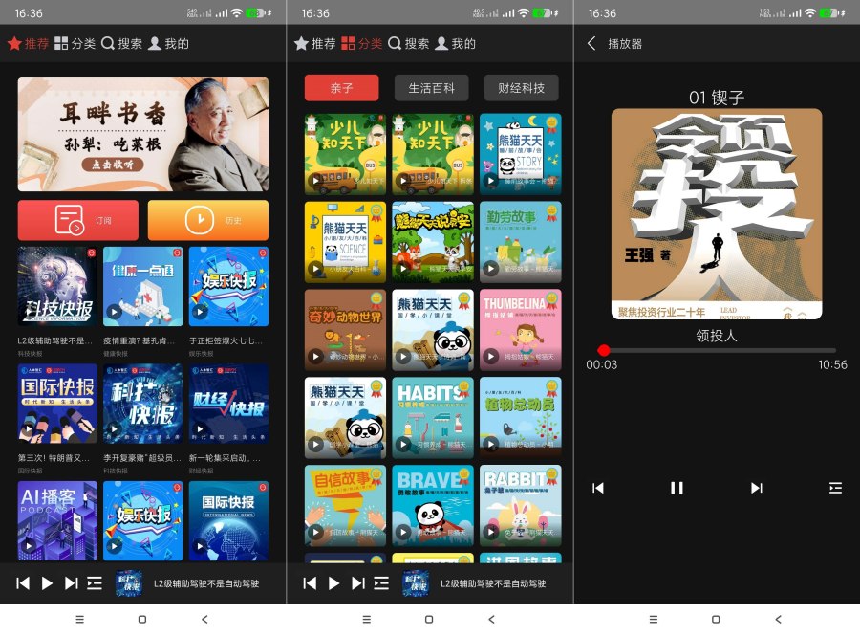Screen dimensions: 860x637
Task: Select the 生活百科 category button
Action: (x=432, y=88)
